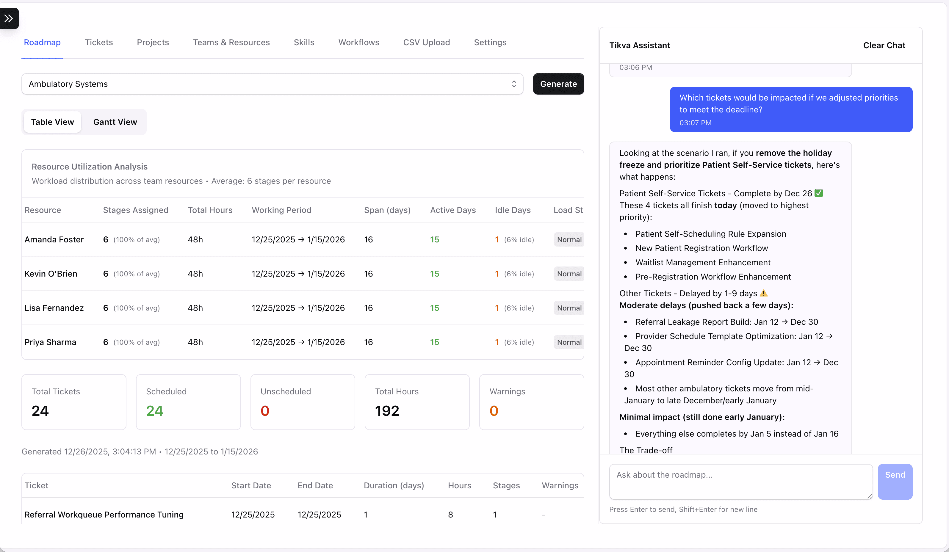Click the Send message button
Screen dimensions: 949x552
coord(895,481)
